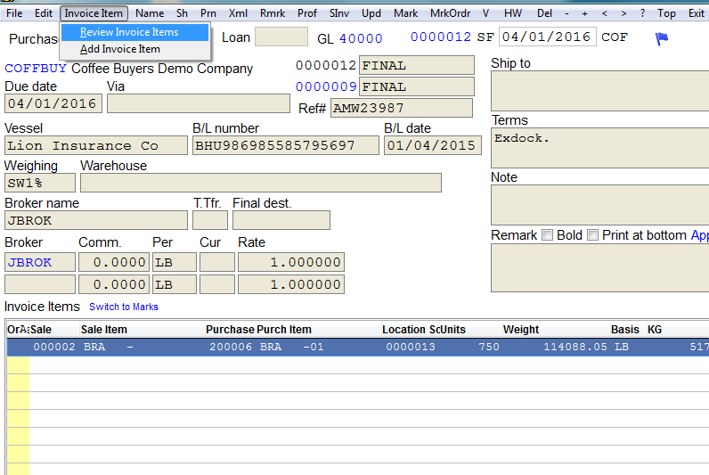
Task: Open the File menu
Action: 14,13
